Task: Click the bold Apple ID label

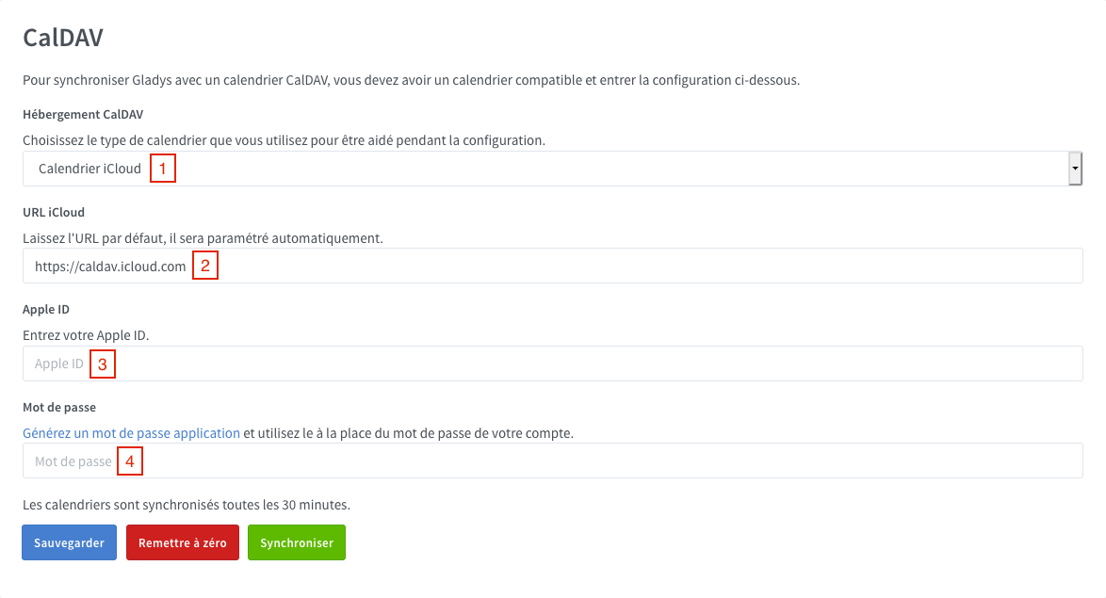Action: (46, 309)
